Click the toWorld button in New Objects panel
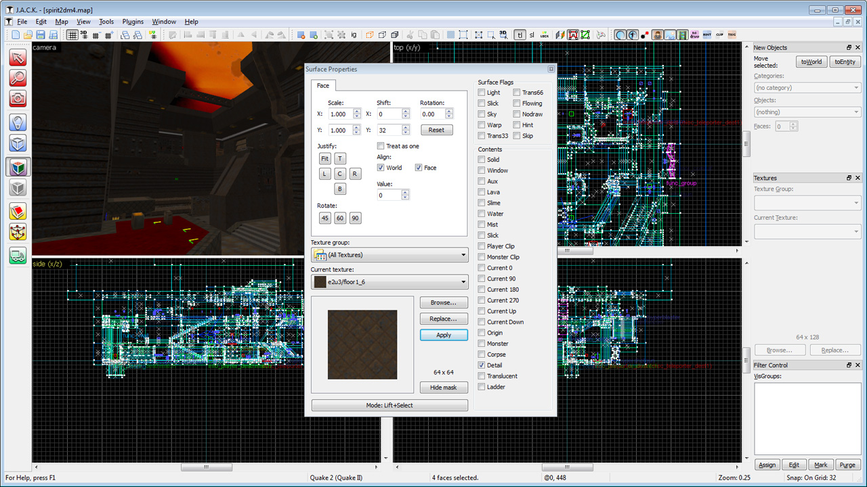The height and width of the screenshot is (487, 867). 811,62
